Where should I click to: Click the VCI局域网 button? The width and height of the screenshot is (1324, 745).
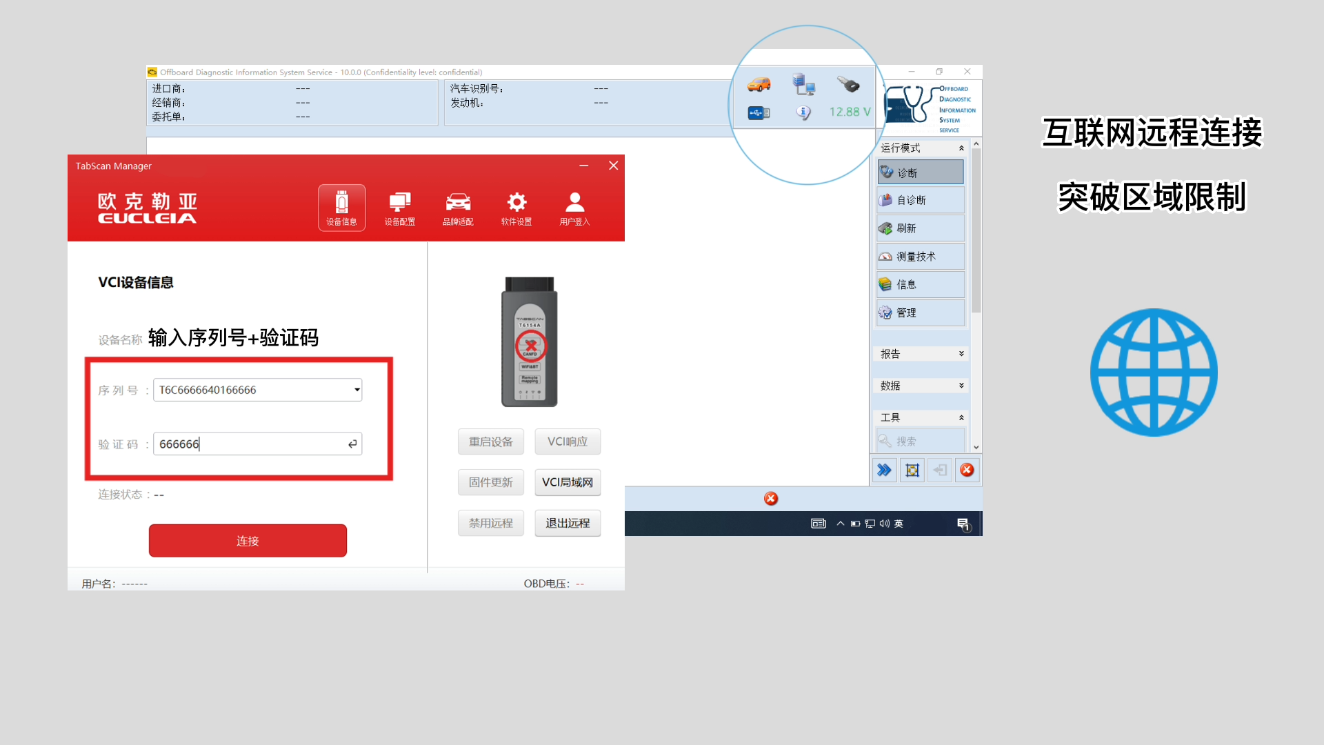coord(568,482)
